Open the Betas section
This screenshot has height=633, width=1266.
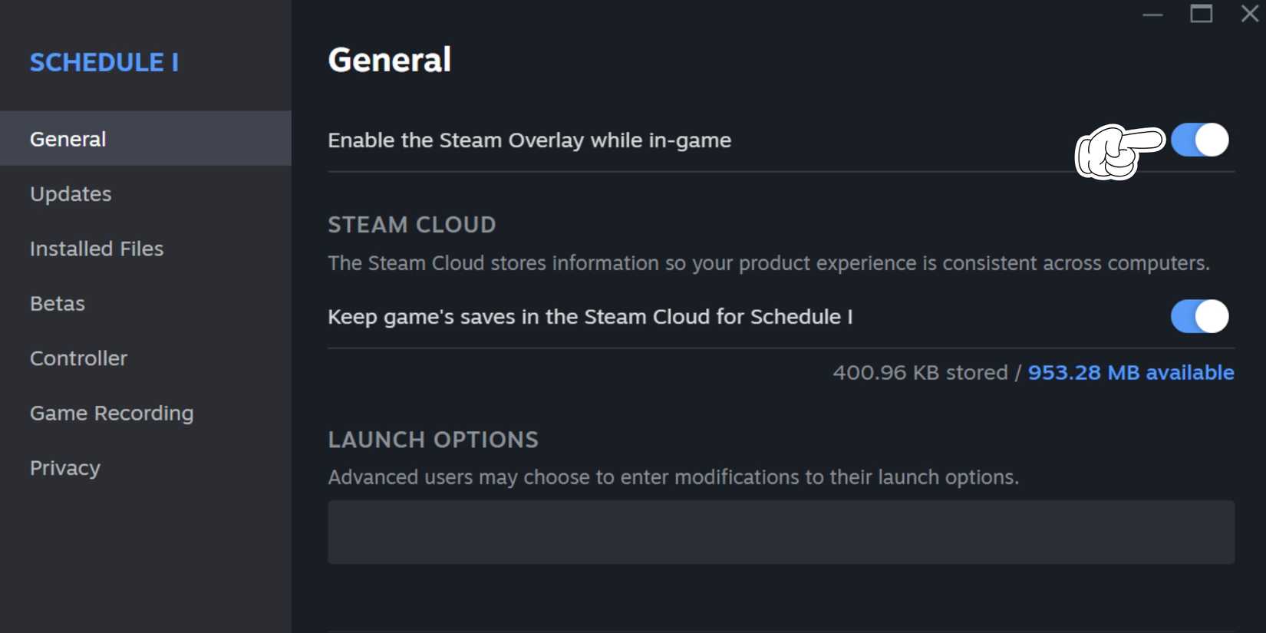click(57, 303)
